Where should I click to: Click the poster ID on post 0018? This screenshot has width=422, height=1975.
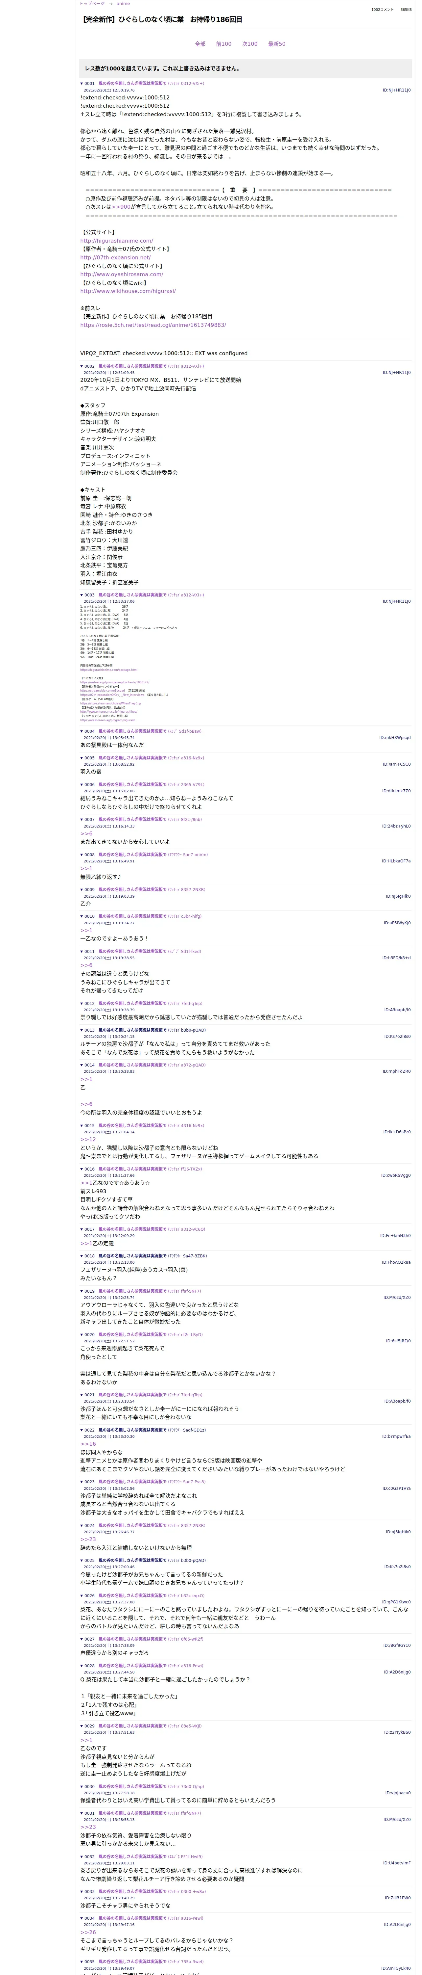click(396, 1262)
